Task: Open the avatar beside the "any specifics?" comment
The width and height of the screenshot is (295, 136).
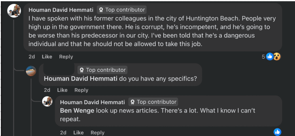Action: tap(31, 71)
